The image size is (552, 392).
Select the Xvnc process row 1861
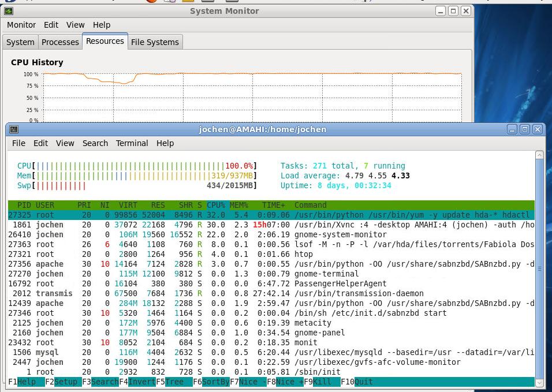pyautogui.click(x=271, y=225)
